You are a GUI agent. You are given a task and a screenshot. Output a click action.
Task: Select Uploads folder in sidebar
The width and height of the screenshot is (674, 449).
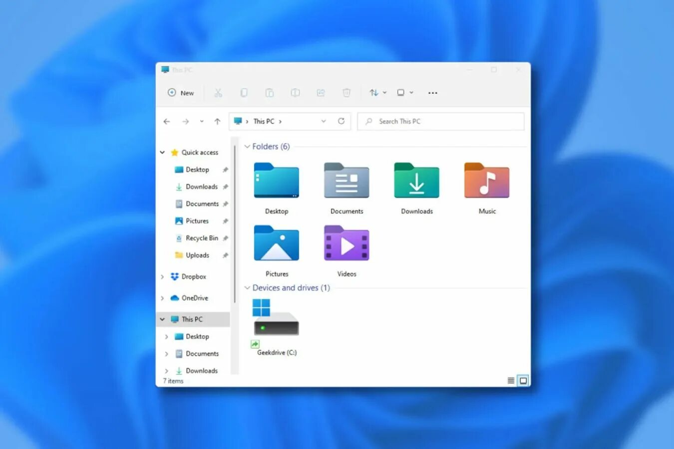[197, 255]
